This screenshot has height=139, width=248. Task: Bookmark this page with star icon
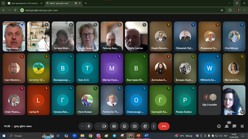click(222, 10)
